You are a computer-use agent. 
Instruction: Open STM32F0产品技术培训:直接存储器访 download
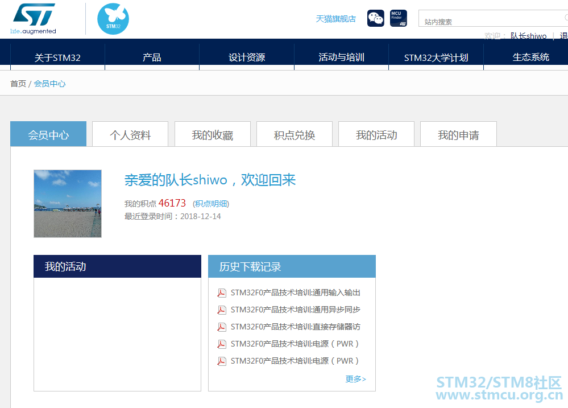(295, 327)
